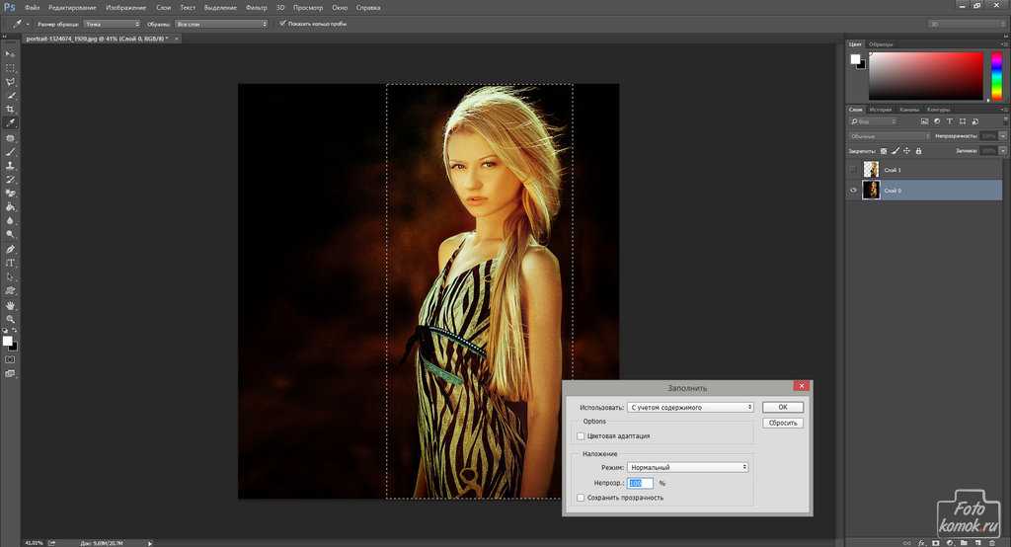Select the Rectangular Marquee tool
The image size is (1011, 547).
point(10,68)
